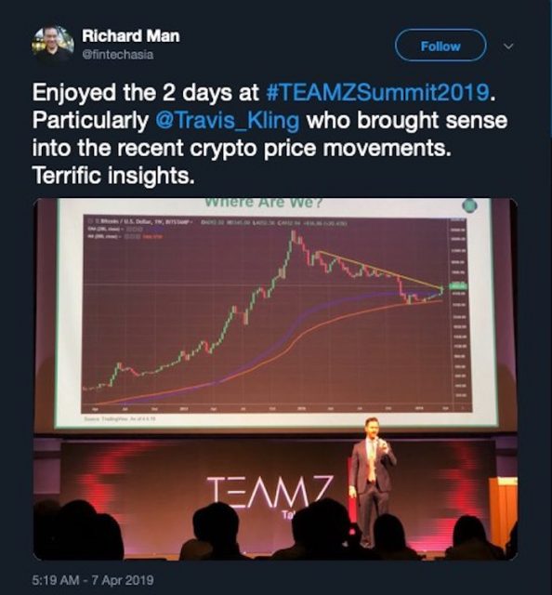
Task: Click the green circular logo on the slide
Action: 469,205
